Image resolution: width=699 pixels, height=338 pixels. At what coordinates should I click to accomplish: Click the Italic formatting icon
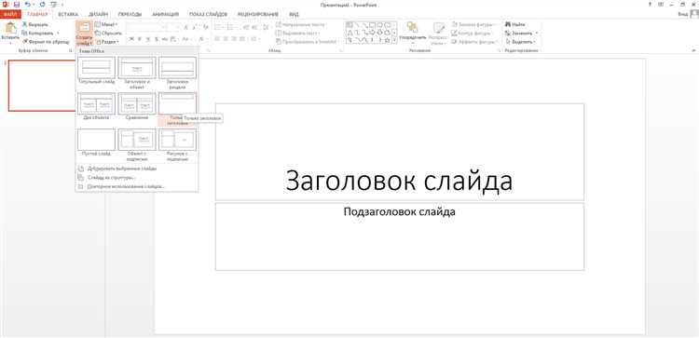tap(140, 39)
